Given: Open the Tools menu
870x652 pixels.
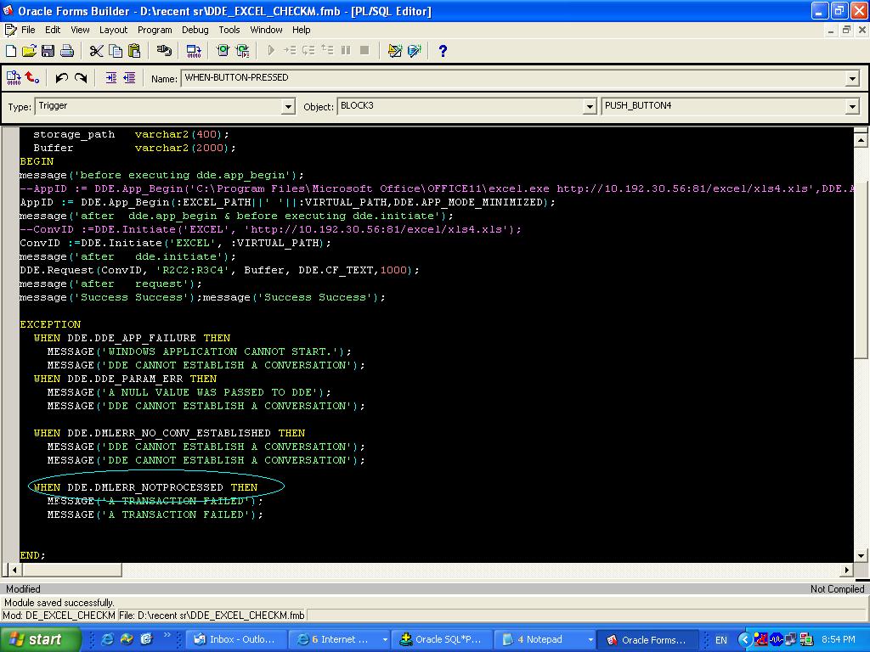Looking at the screenshot, I should [x=229, y=30].
